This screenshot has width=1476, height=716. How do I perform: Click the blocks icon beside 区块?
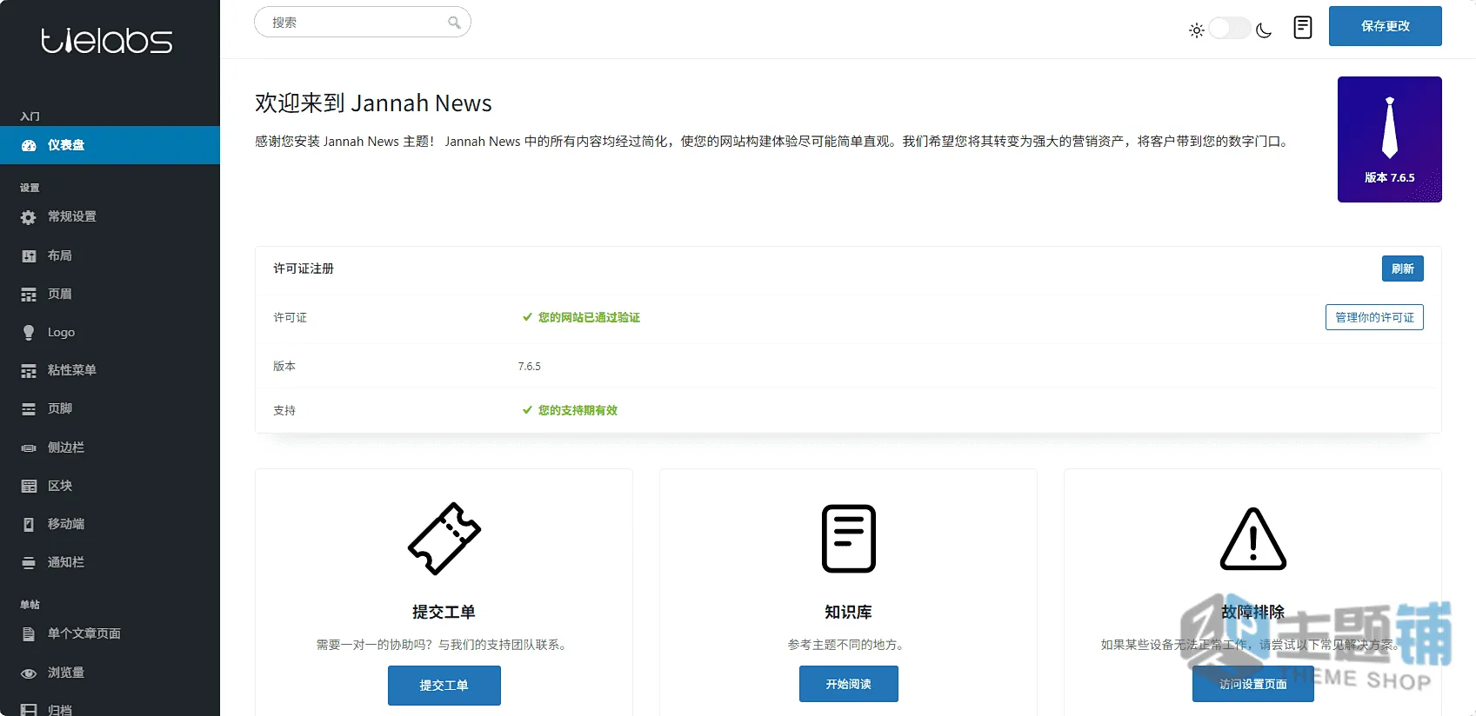click(x=29, y=487)
